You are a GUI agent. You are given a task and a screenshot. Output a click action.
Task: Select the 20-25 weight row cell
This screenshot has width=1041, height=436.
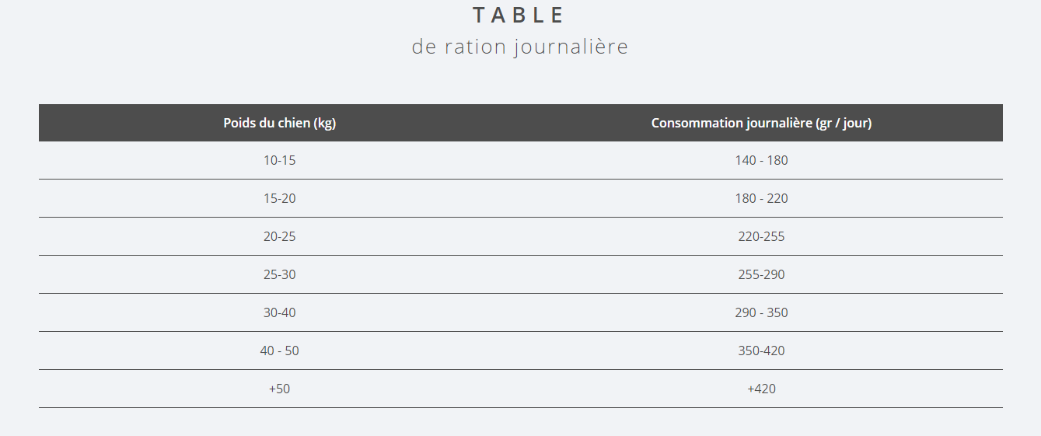point(280,236)
